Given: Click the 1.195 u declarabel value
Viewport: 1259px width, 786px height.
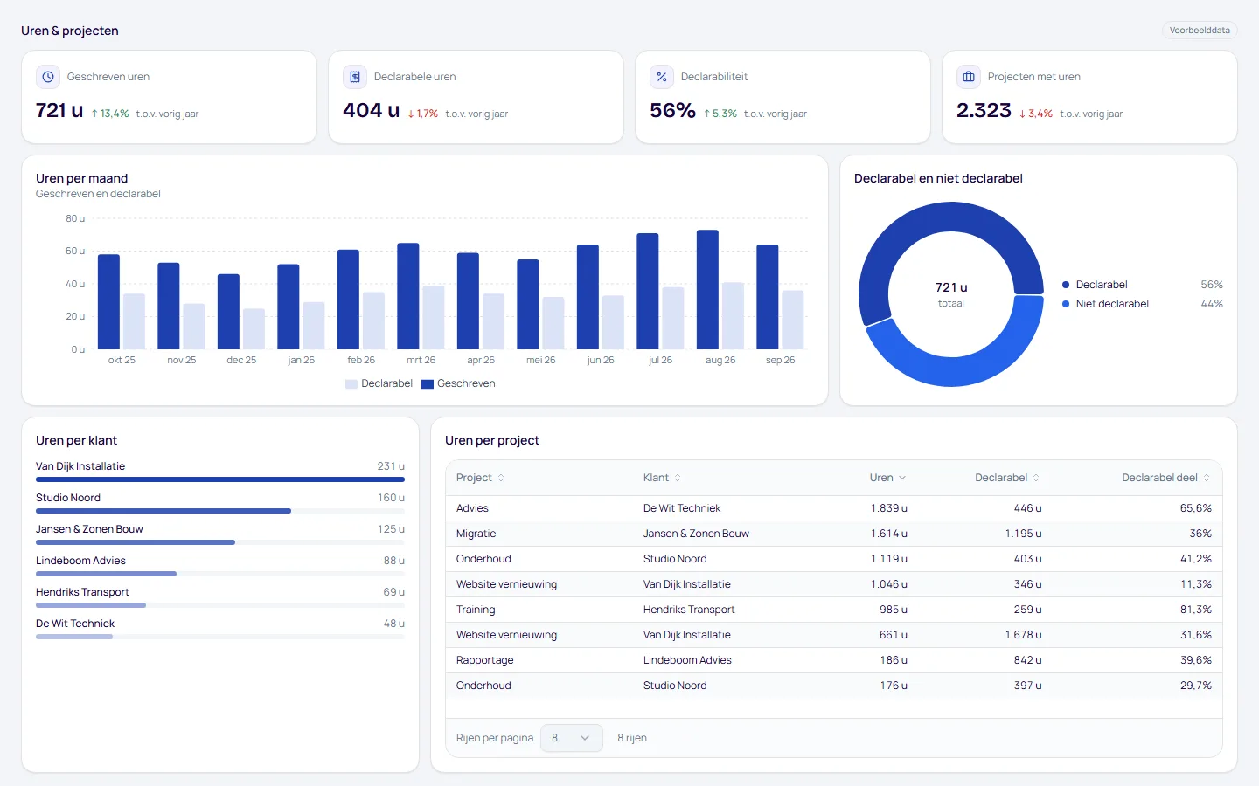Looking at the screenshot, I should [1023, 534].
